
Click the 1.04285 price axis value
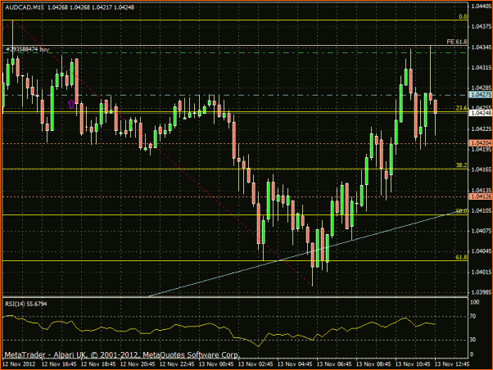pyautogui.click(x=481, y=88)
